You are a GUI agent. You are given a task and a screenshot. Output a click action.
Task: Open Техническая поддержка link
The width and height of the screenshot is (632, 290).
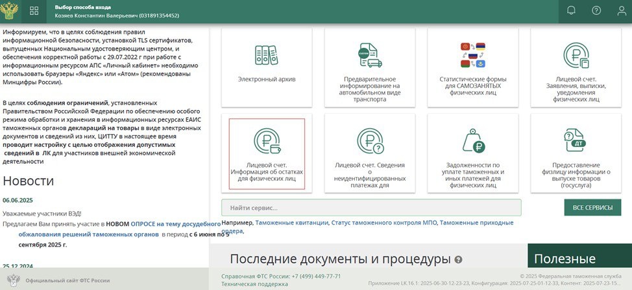[x=255, y=284]
